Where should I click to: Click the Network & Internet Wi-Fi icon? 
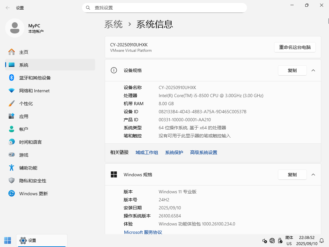pos(12,91)
